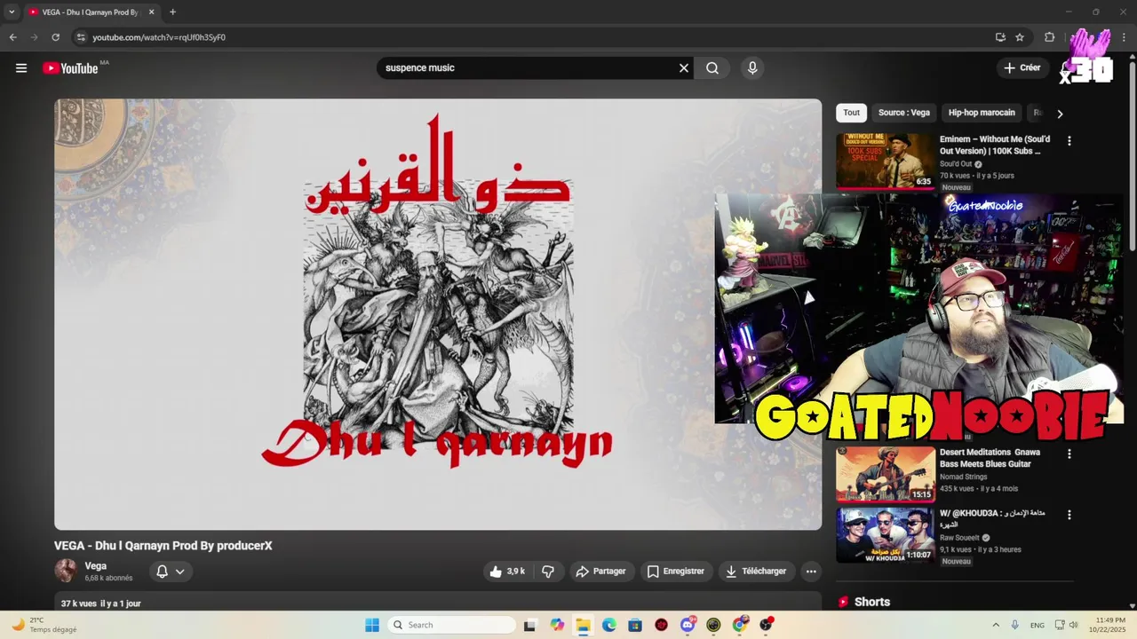Click the main video player area
1137x639 pixels.
coord(438,314)
